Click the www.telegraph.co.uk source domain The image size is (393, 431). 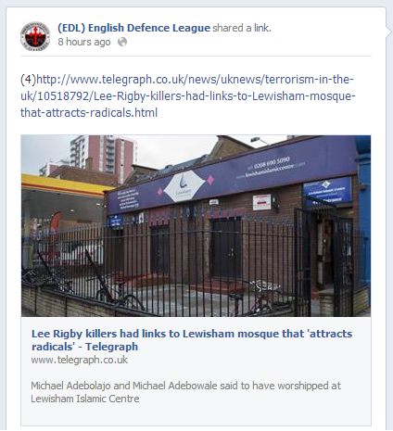click(x=80, y=360)
